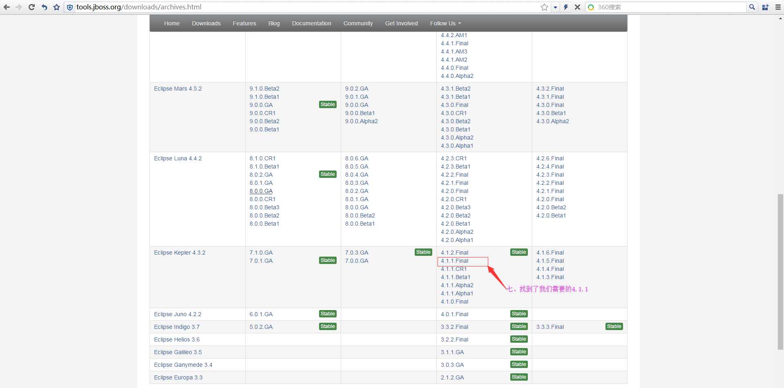Click the vertical page scrollbar thumb
This screenshot has width=784, height=388.
pyautogui.click(x=780, y=272)
